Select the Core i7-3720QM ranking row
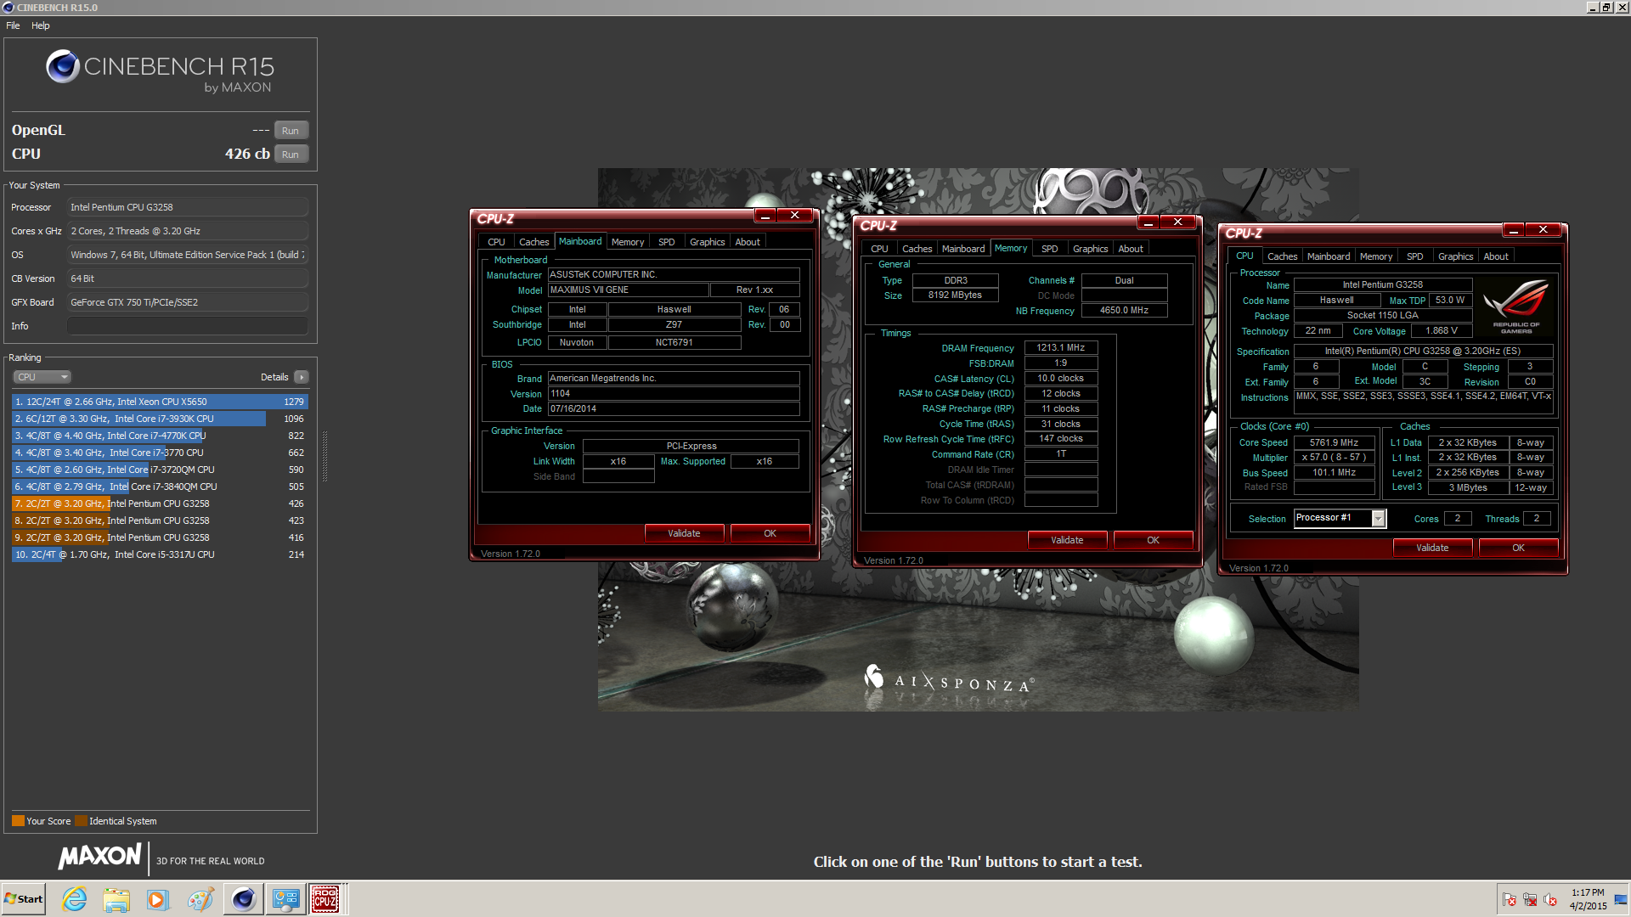 (x=160, y=470)
